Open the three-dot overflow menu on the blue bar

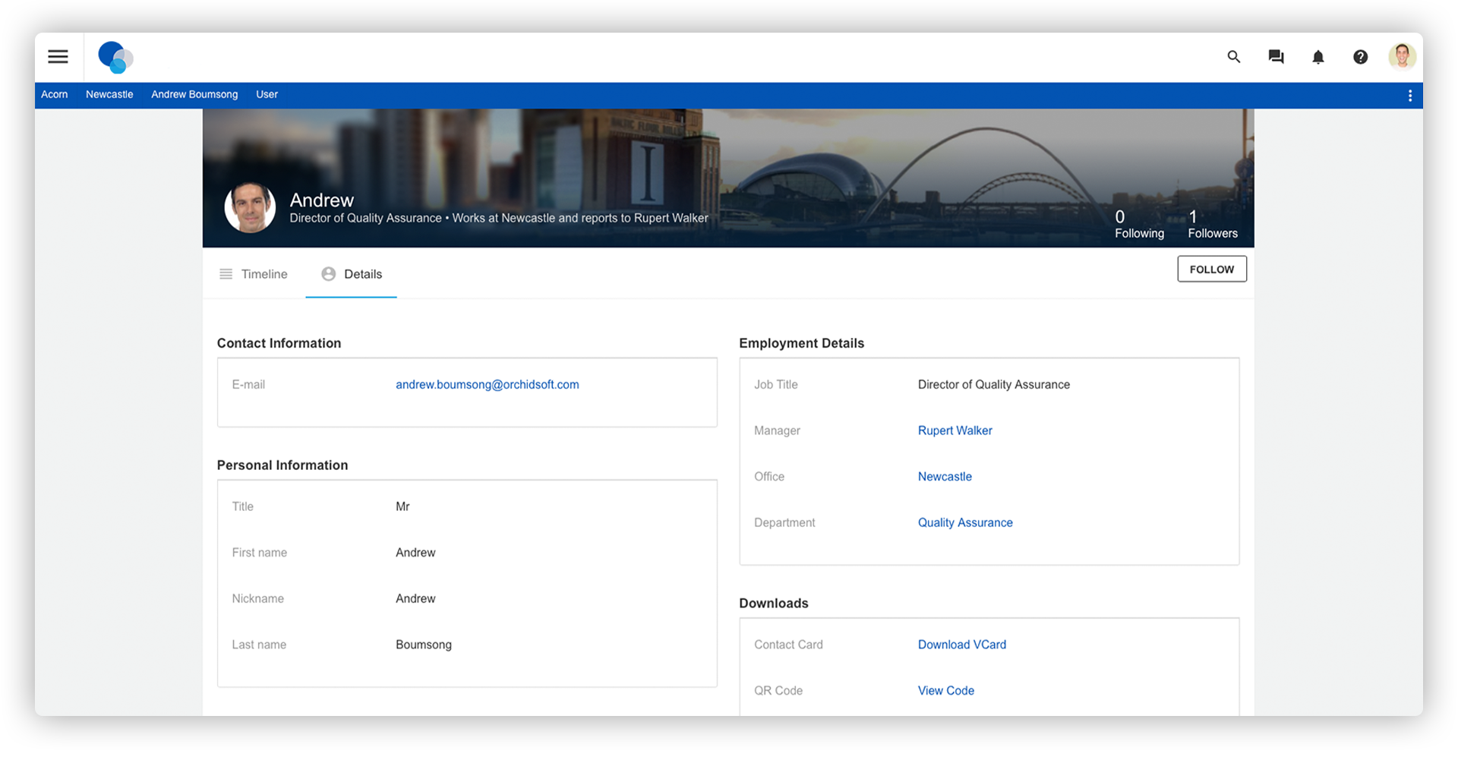pyautogui.click(x=1410, y=95)
